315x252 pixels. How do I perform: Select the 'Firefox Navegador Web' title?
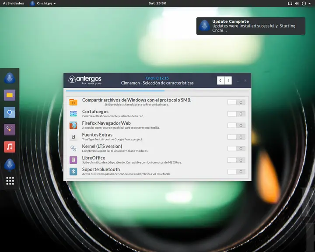106,123
